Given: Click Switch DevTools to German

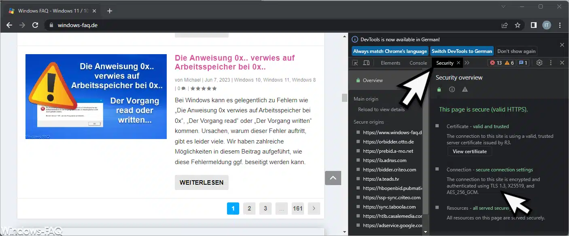Looking at the screenshot, I should pyautogui.click(x=462, y=51).
